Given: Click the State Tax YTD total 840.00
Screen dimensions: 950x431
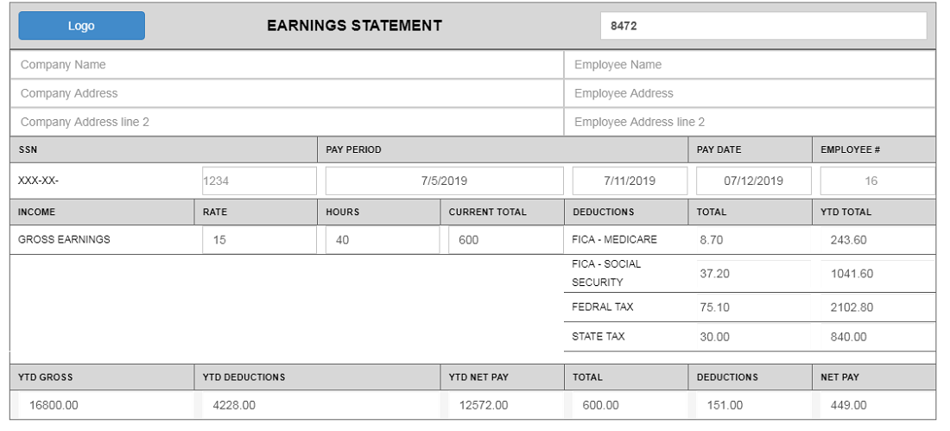Looking at the screenshot, I should 877,337.
